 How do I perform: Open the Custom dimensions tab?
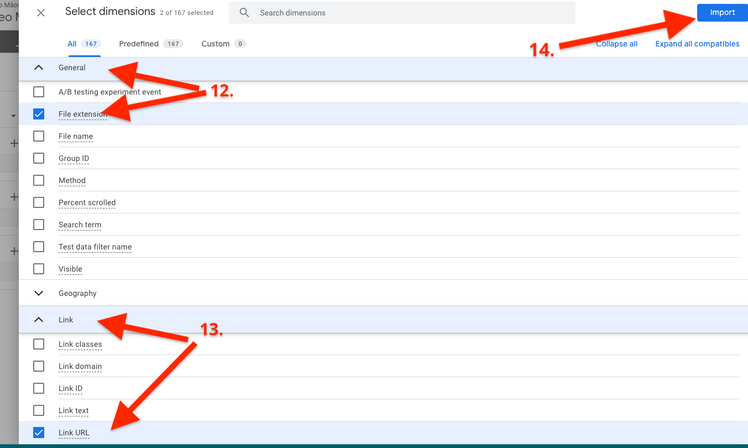coord(216,43)
